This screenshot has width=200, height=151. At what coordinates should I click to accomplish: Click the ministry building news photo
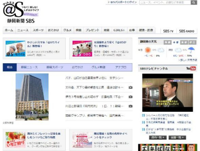tap(32, 97)
